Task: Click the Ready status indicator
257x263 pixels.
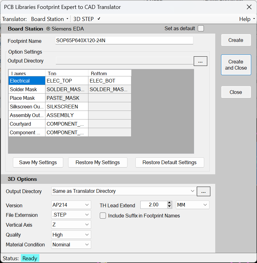Action: pos(30,258)
